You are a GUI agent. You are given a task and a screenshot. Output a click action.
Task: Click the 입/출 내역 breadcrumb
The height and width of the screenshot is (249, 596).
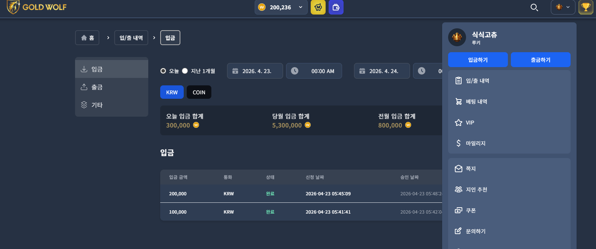(131, 38)
